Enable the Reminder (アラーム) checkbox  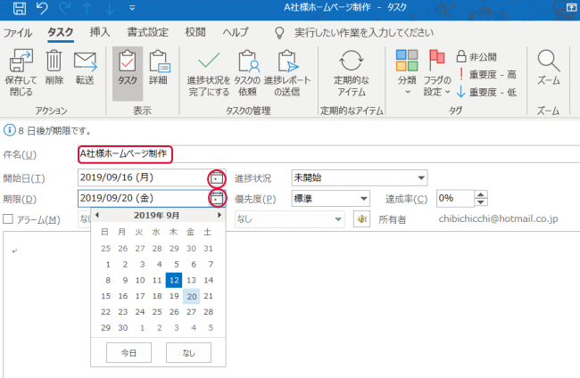pyautogui.click(x=8, y=219)
